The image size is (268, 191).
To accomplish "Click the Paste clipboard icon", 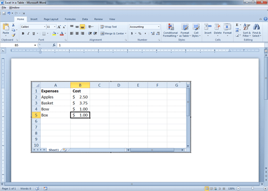I will point(6,27).
